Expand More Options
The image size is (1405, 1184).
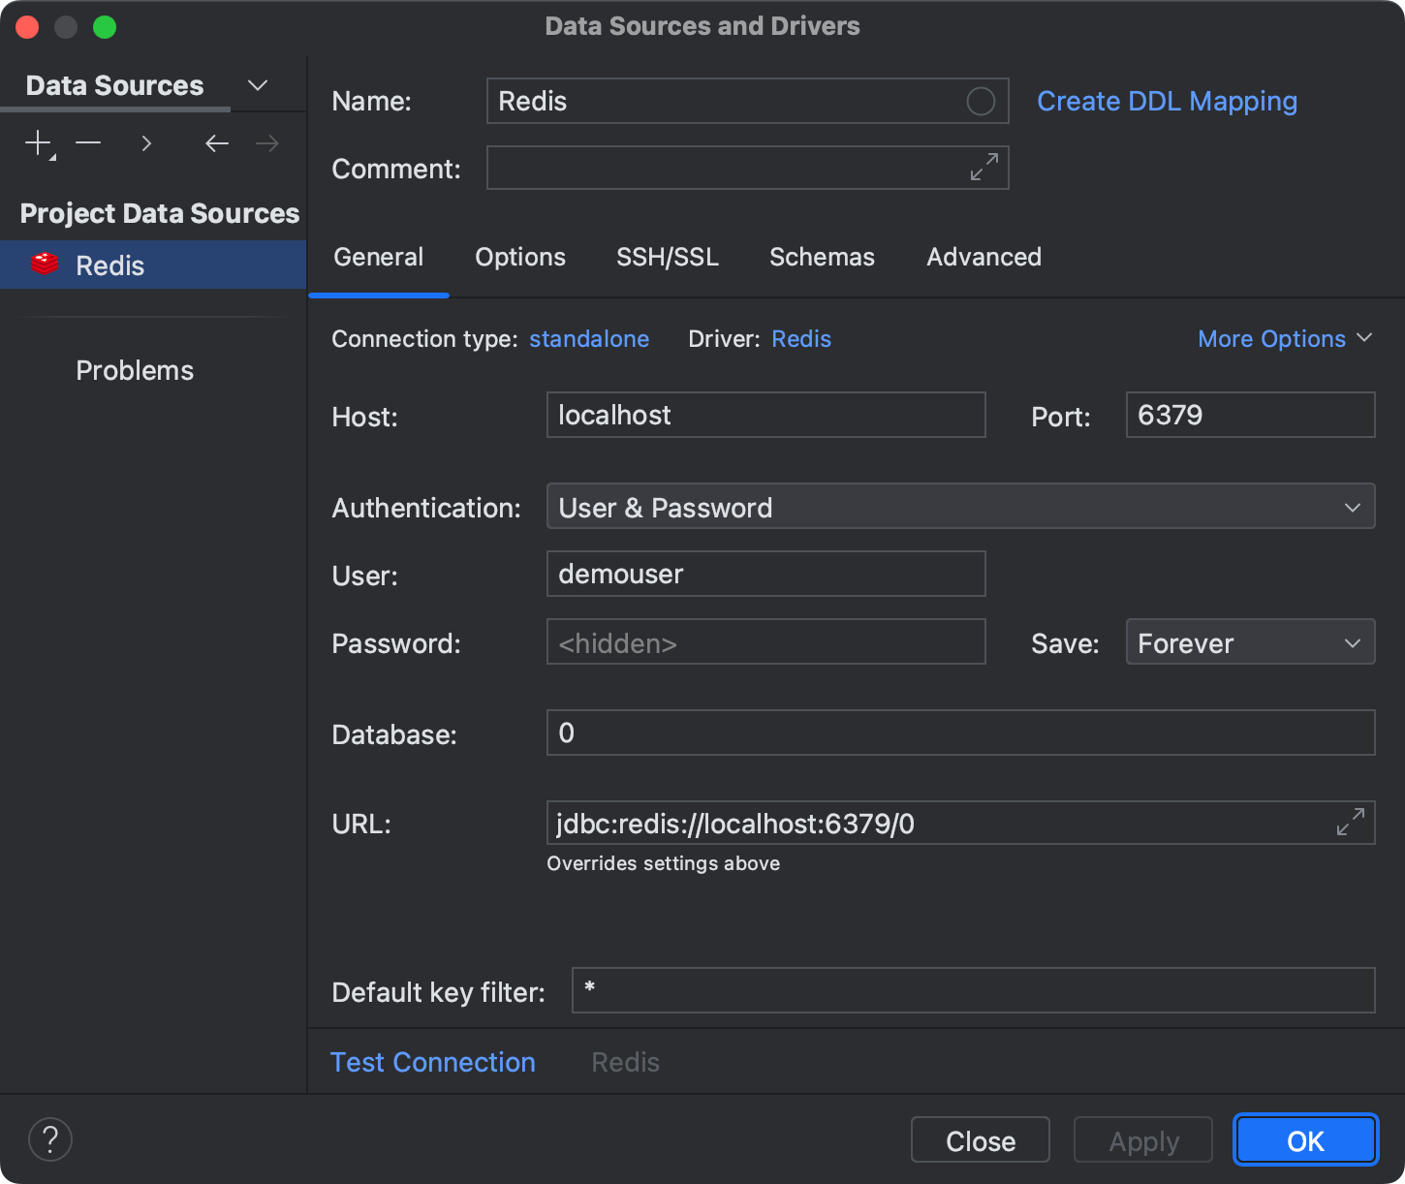(x=1285, y=338)
